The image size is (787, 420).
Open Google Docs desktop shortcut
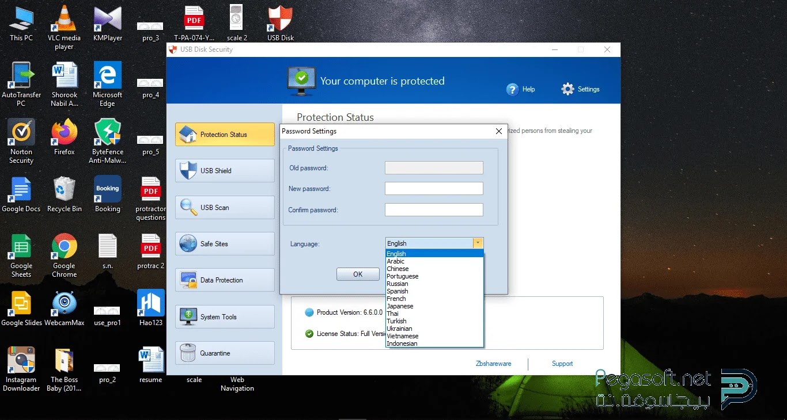(x=21, y=194)
